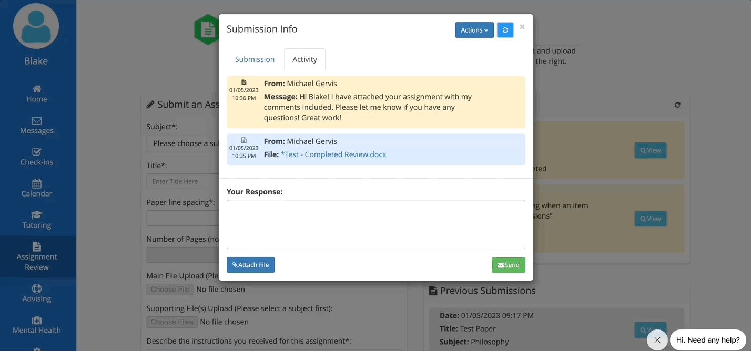Click inside the Your Response text box
The height and width of the screenshot is (351, 751).
pyautogui.click(x=375, y=223)
